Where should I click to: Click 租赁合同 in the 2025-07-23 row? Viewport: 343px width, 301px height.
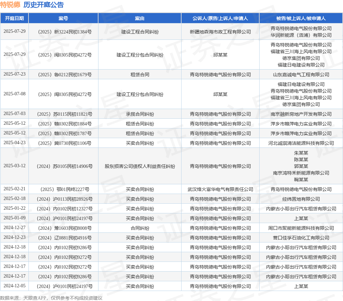tap(140, 75)
